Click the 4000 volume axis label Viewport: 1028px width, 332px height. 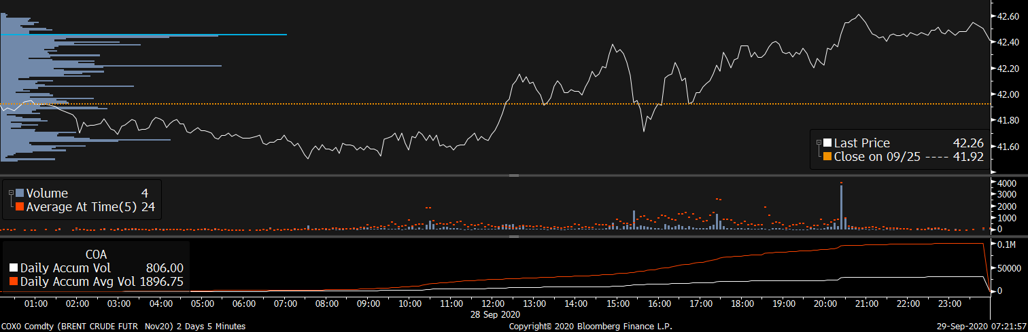(x=1006, y=183)
